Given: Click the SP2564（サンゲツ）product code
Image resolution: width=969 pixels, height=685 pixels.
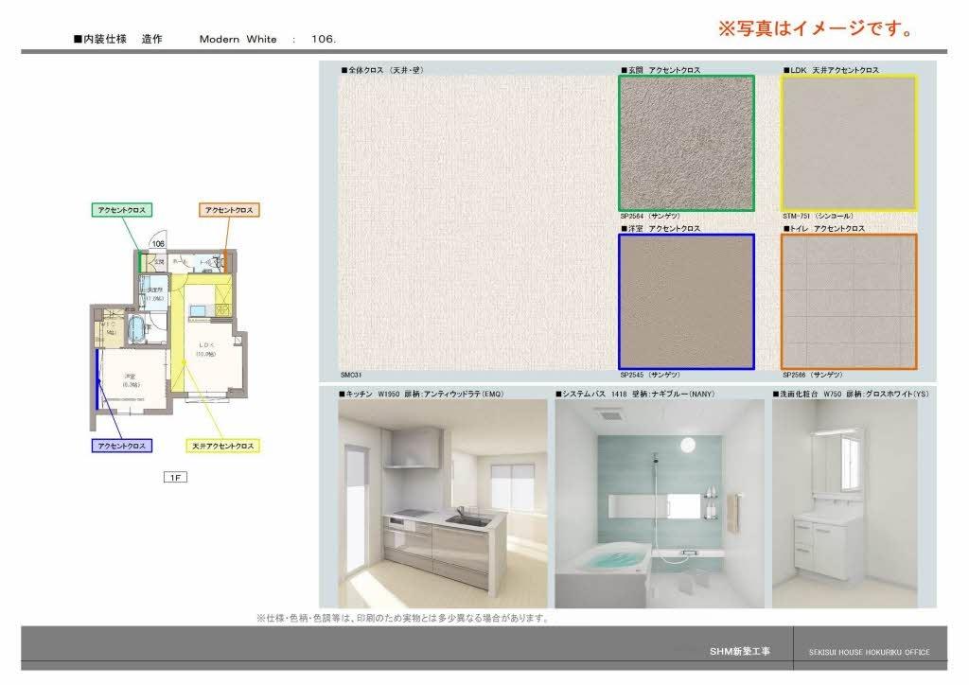Looking at the screenshot, I should coord(650,216).
